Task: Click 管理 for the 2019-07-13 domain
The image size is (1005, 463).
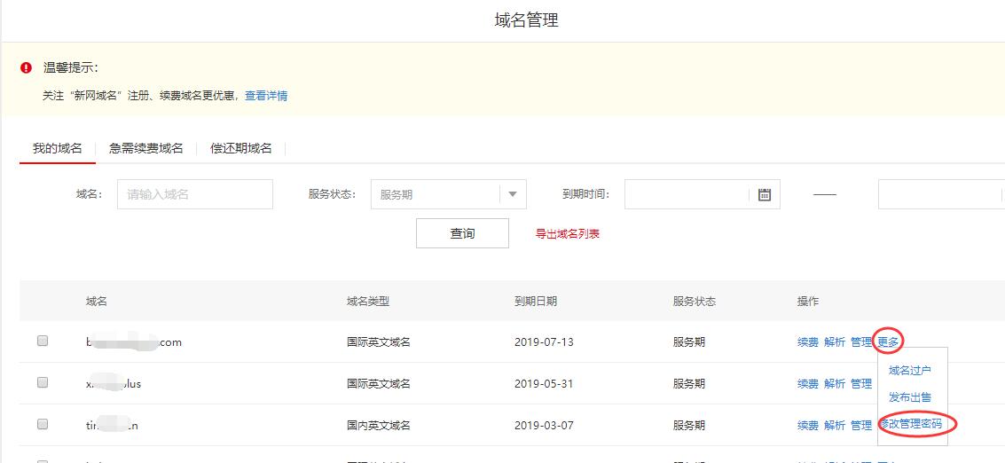Action: click(x=861, y=342)
